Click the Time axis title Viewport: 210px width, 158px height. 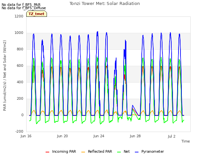click(186, 141)
